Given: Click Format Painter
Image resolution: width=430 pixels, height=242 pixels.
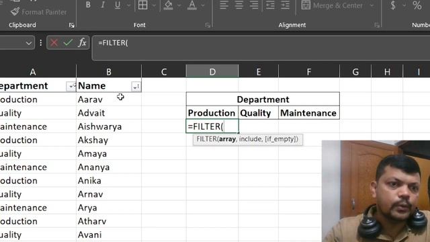Looking at the screenshot, I should tap(39, 12).
